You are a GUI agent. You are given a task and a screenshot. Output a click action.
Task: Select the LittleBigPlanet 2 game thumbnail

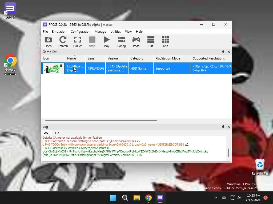53,68
